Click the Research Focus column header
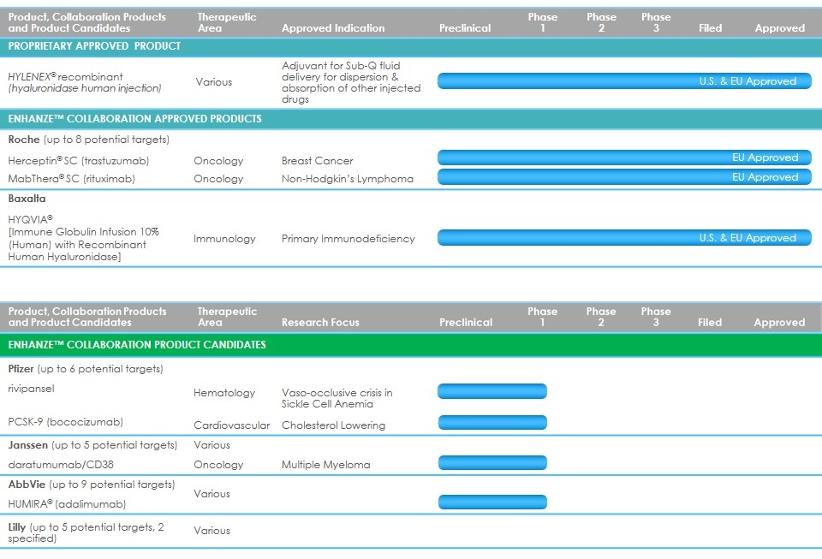Image resolution: width=822 pixels, height=559 pixels. point(320,323)
